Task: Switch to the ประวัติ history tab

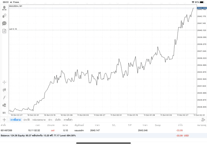Action: pyautogui.click(x=26, y=120)
